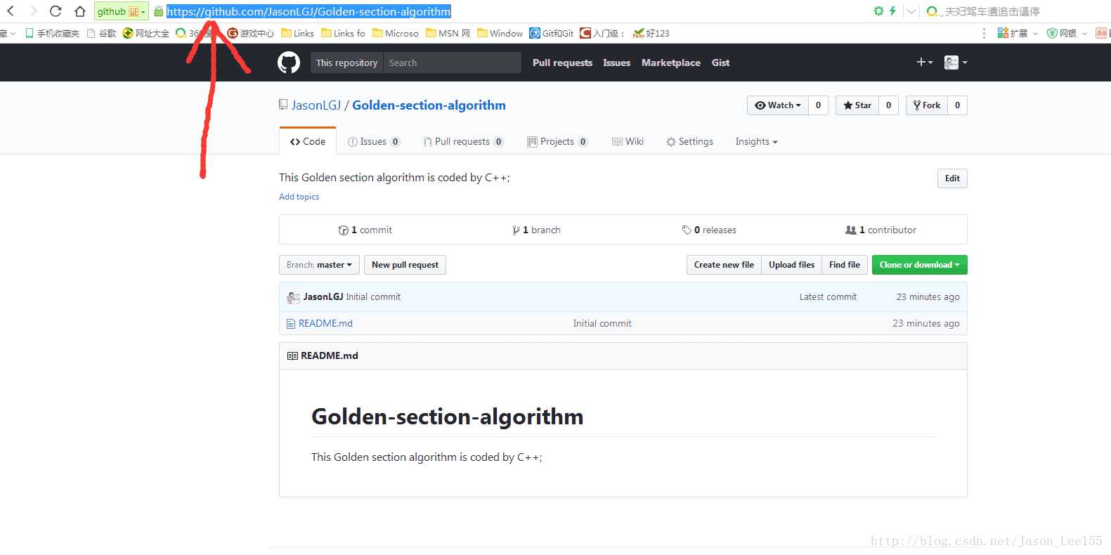1111x555 pixels.
Task: Click the GitHub octocat logo
Action: click(x=289, y=63)
